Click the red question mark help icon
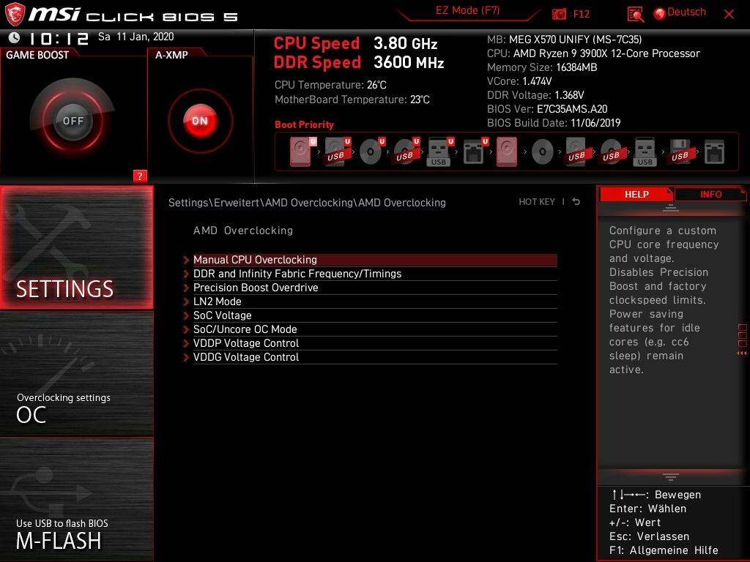 140,176
